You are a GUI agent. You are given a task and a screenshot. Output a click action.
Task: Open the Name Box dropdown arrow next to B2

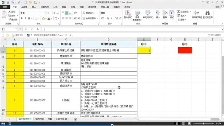point(16,29)
